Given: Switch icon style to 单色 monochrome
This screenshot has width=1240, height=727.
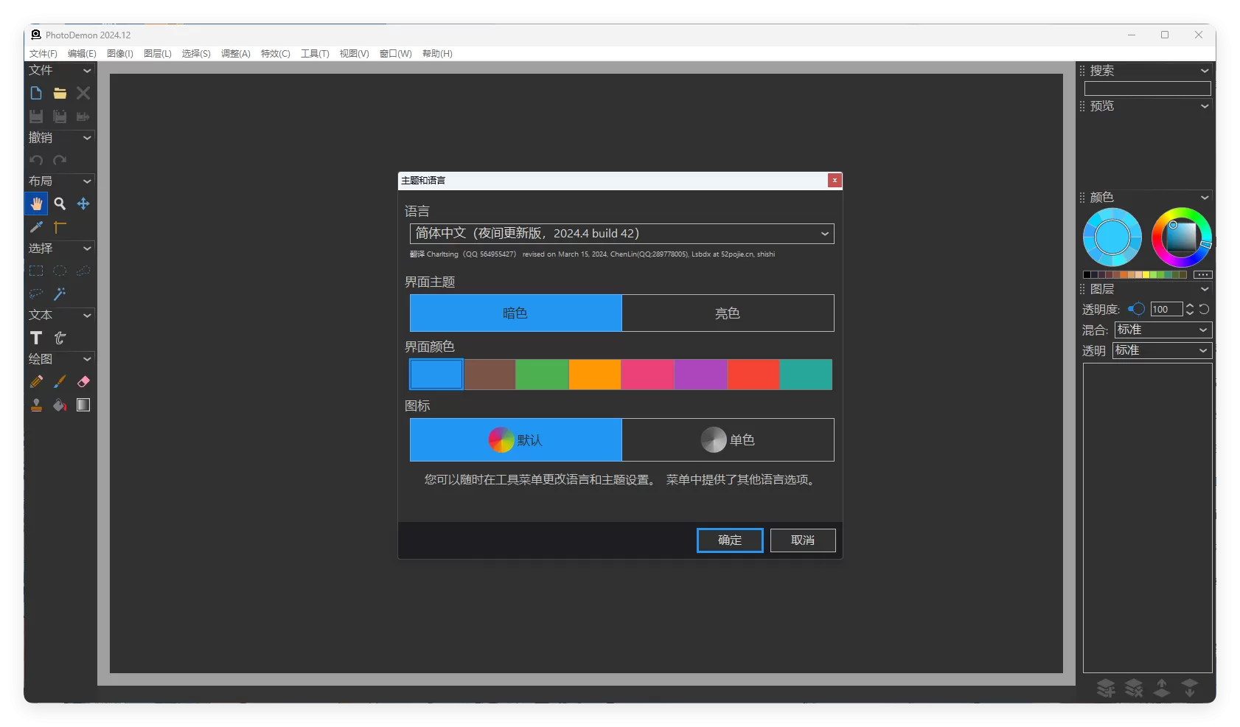Looking at the screenshot, I should pos(728,440).
